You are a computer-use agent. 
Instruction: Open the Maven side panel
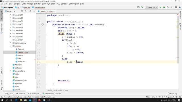(x=180, y=26)
